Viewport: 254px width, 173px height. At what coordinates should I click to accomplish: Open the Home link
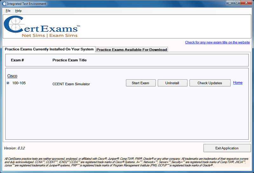click(237, 83)
